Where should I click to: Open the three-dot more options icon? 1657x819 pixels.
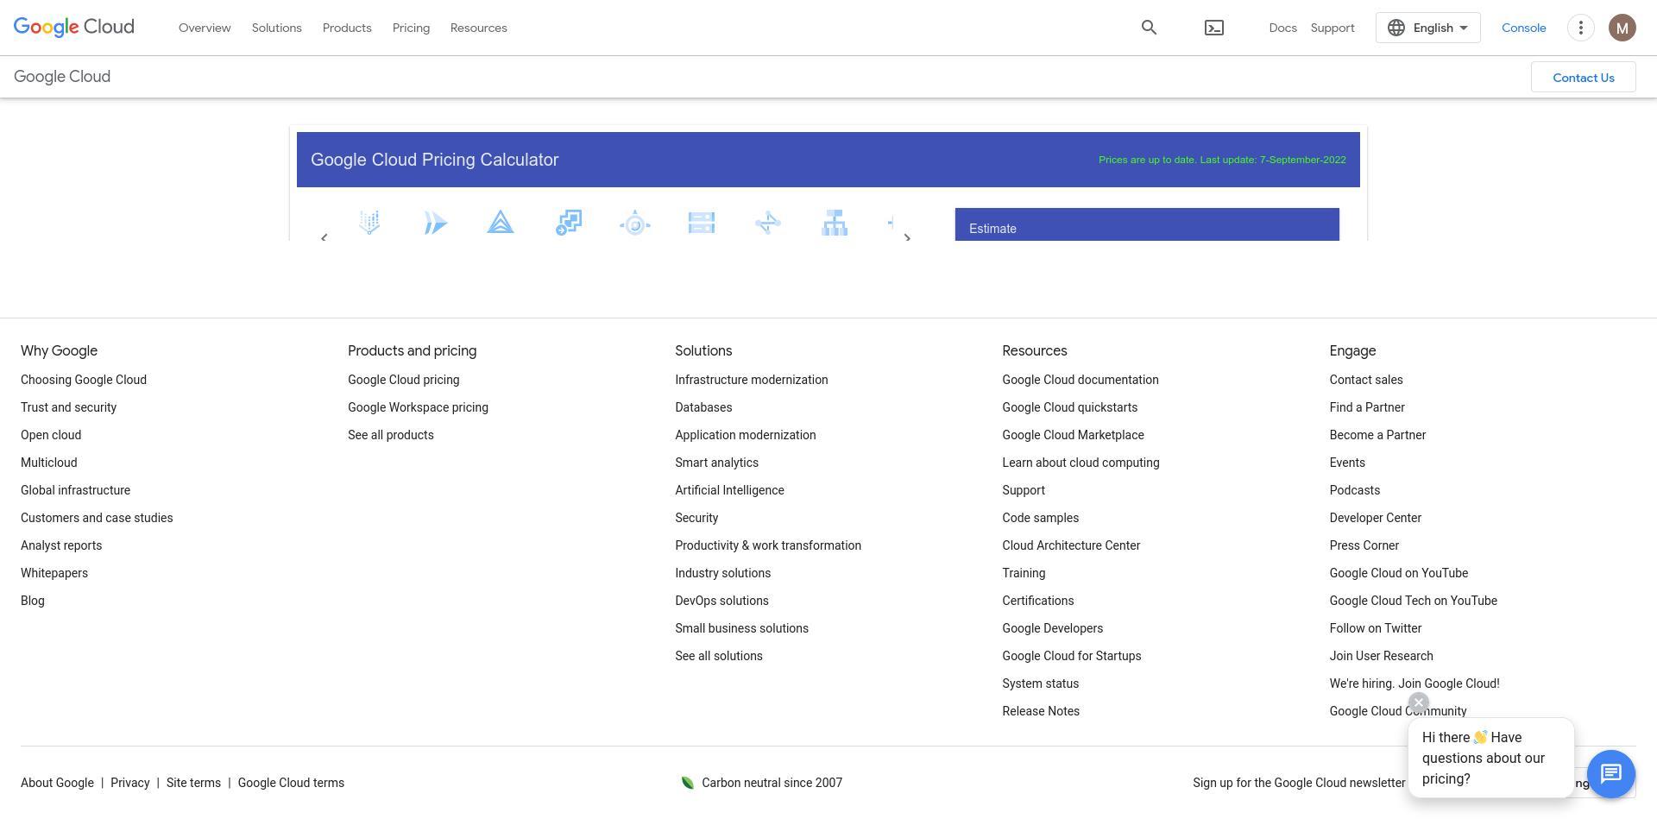[1580, 27]
